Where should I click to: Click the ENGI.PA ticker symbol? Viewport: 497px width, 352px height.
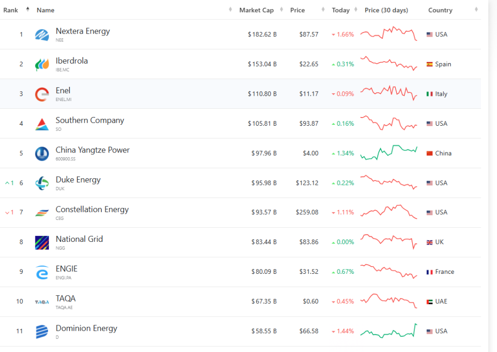(x=64, y=278)
